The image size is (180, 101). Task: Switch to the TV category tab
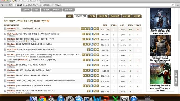(x=92, y=16)
